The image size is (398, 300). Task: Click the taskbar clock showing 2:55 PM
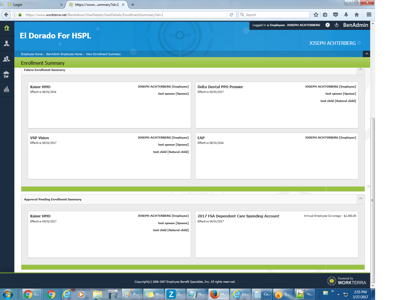tap(360, 294)
